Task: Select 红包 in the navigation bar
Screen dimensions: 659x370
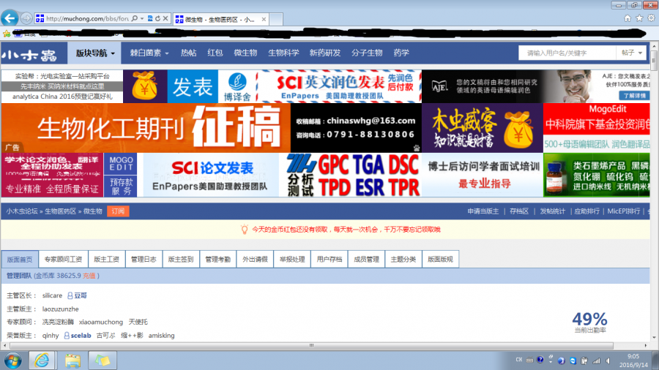Action: coord(215,53)
